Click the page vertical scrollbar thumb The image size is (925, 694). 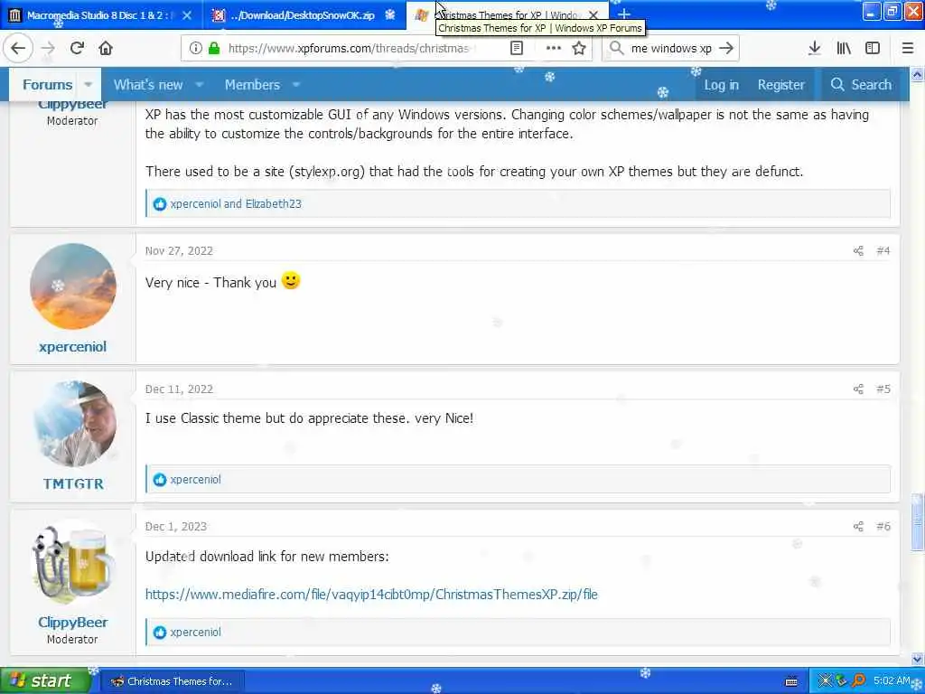(917, 523)
